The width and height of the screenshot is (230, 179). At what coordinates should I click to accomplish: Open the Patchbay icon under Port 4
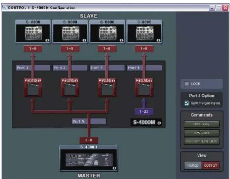click(x=144, y=87)
